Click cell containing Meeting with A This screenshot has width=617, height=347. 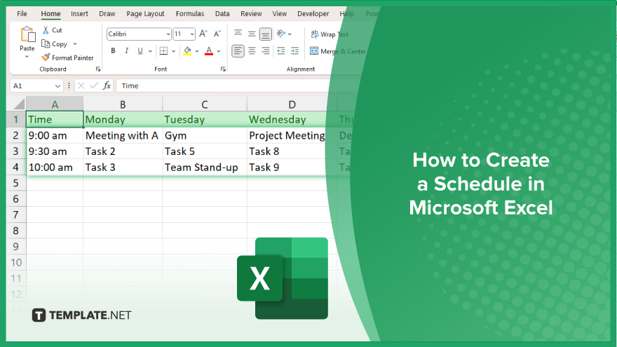tap(123, 136)
